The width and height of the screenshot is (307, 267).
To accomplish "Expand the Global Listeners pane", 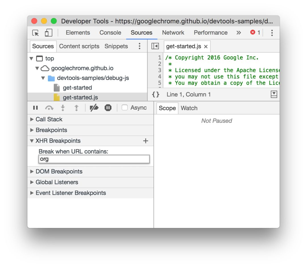I will point(32,182).
